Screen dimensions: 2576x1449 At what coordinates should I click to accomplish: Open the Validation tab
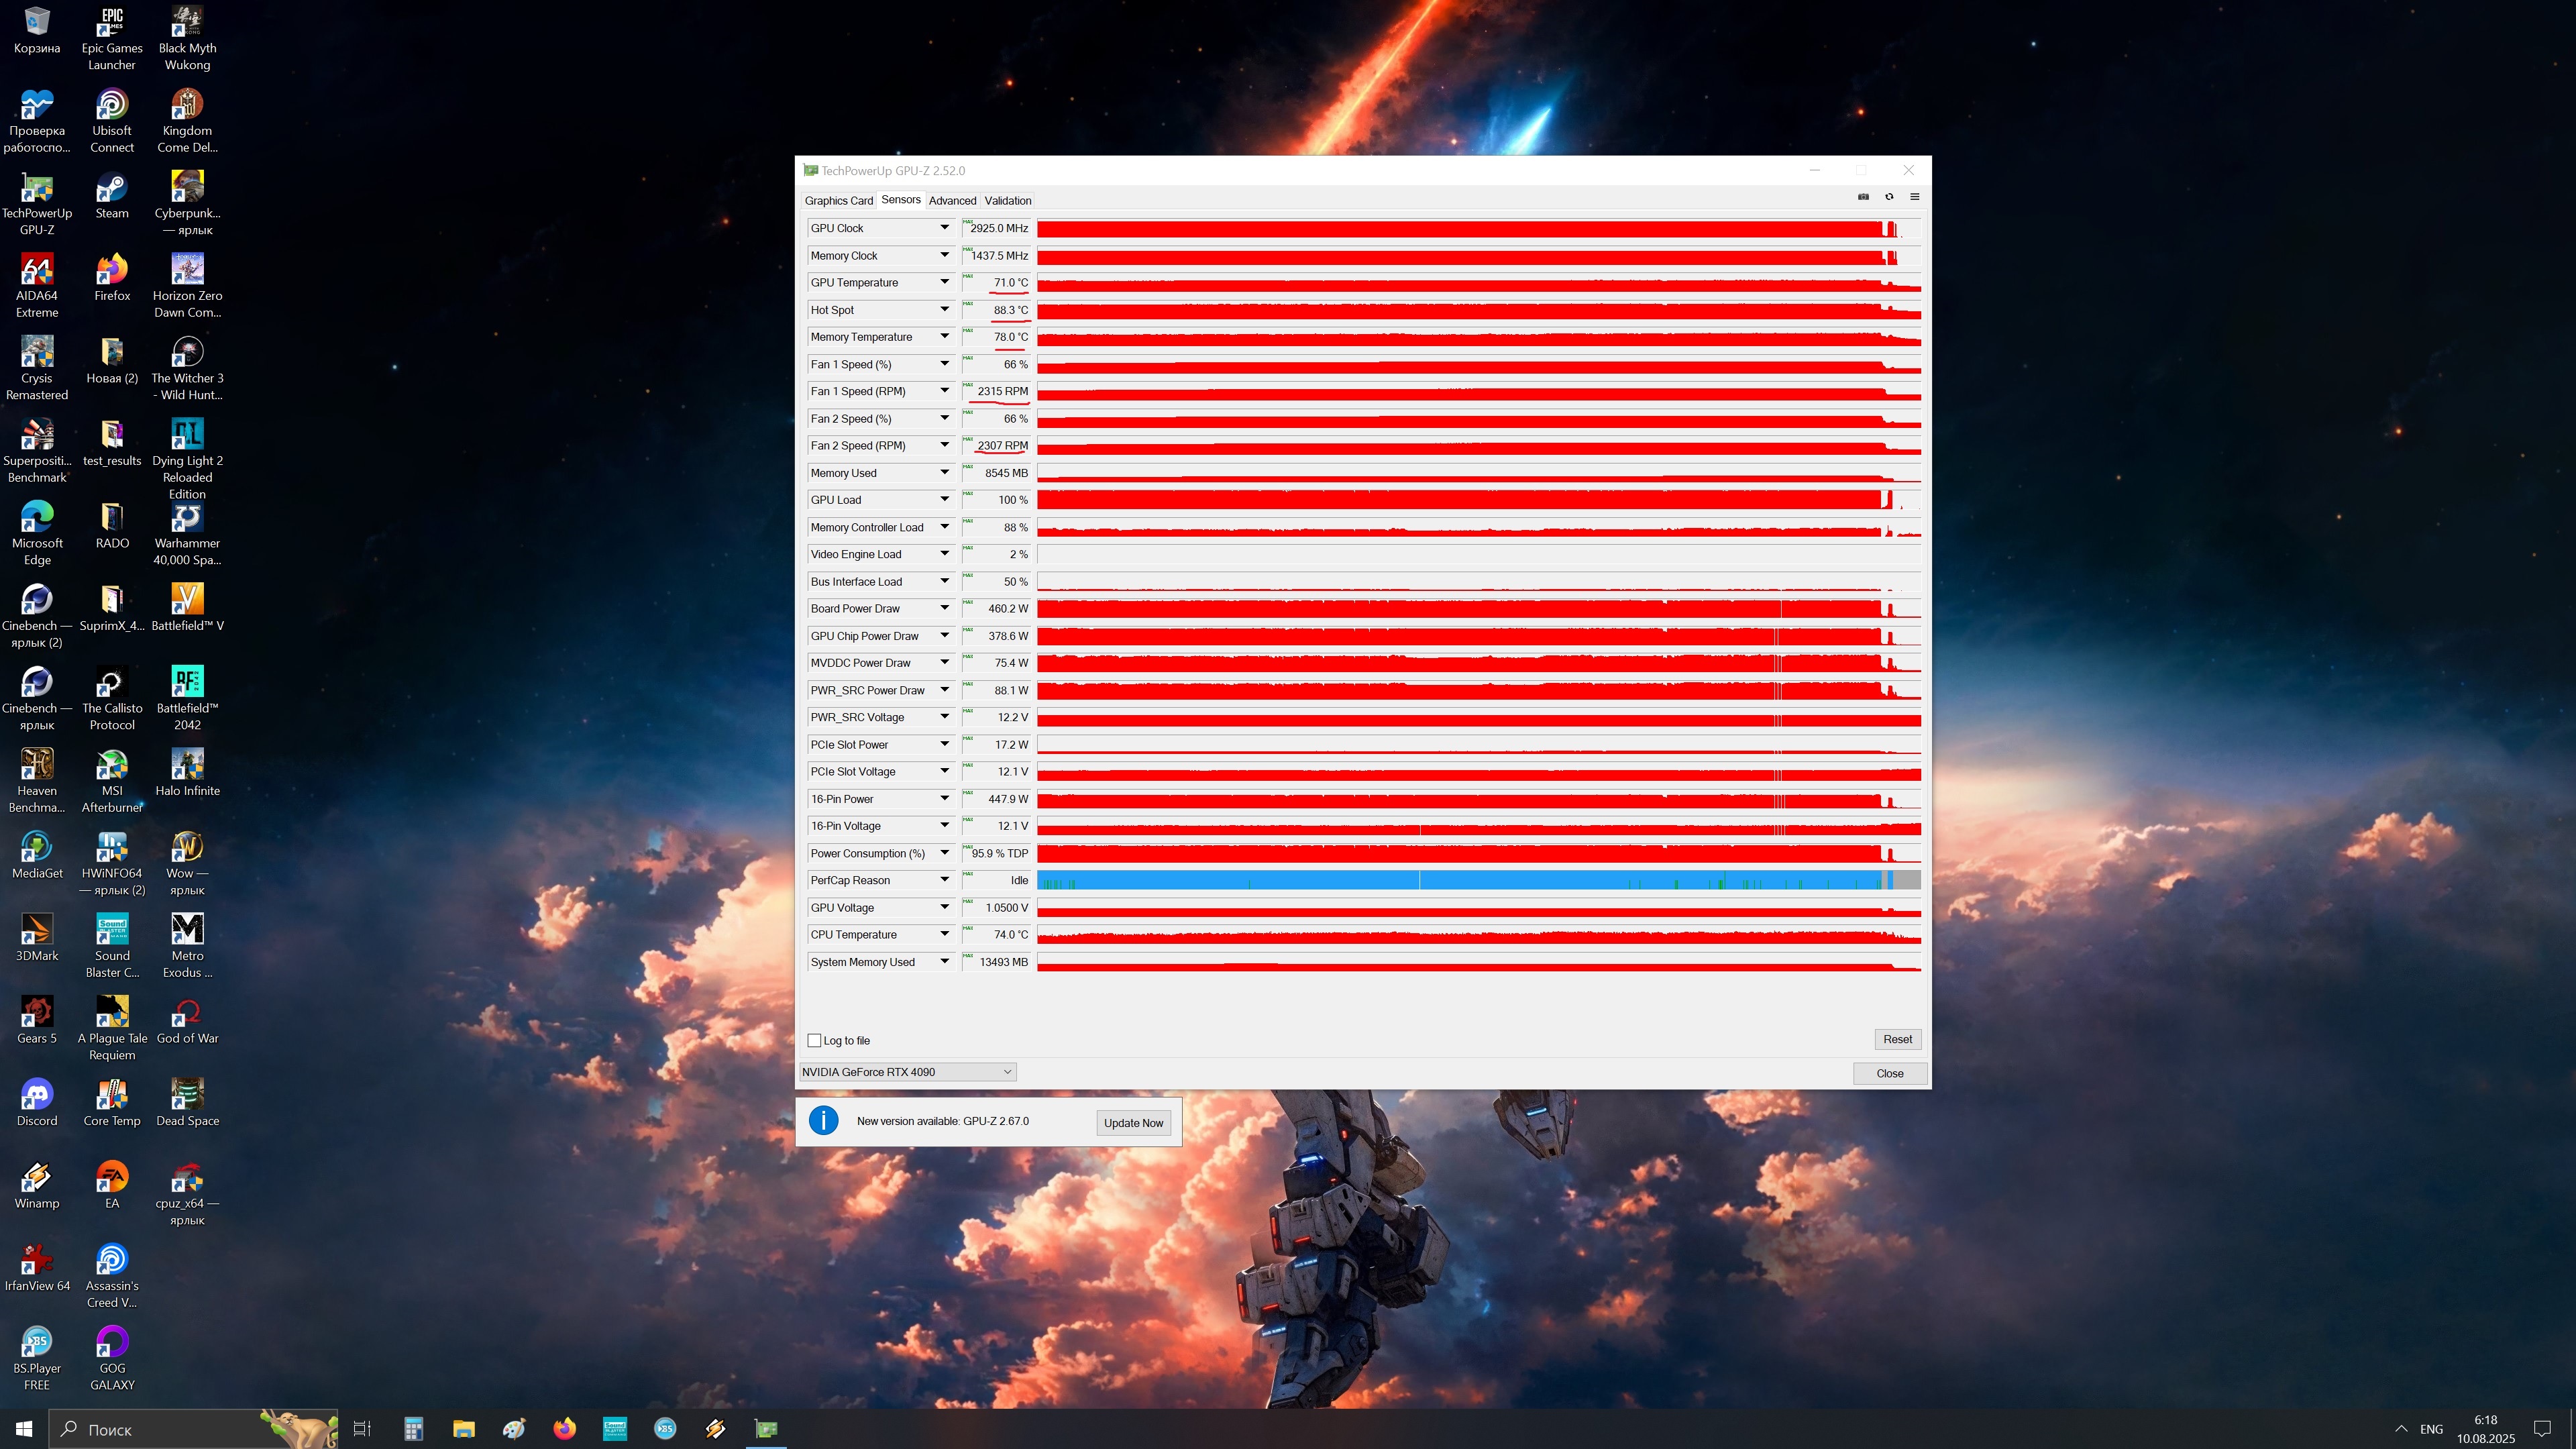point(1007,201)
